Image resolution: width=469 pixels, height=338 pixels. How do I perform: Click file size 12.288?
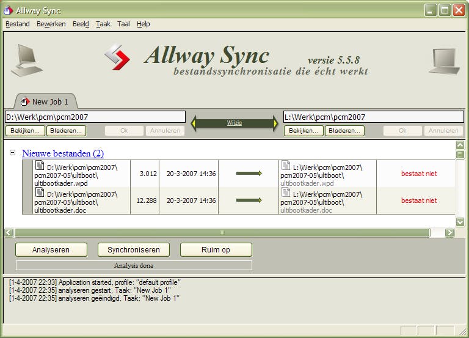point(147,200)
